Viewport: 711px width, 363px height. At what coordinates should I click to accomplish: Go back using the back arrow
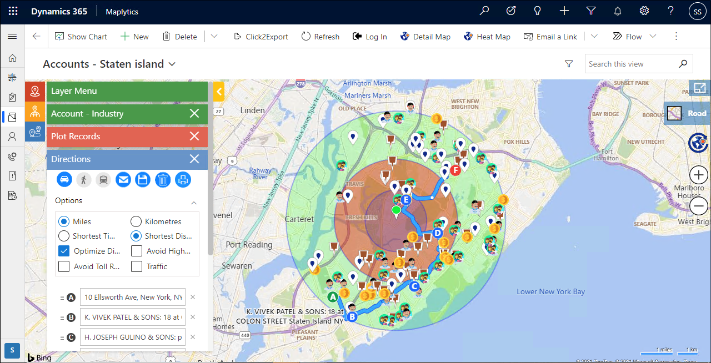(x=36, y=37)
